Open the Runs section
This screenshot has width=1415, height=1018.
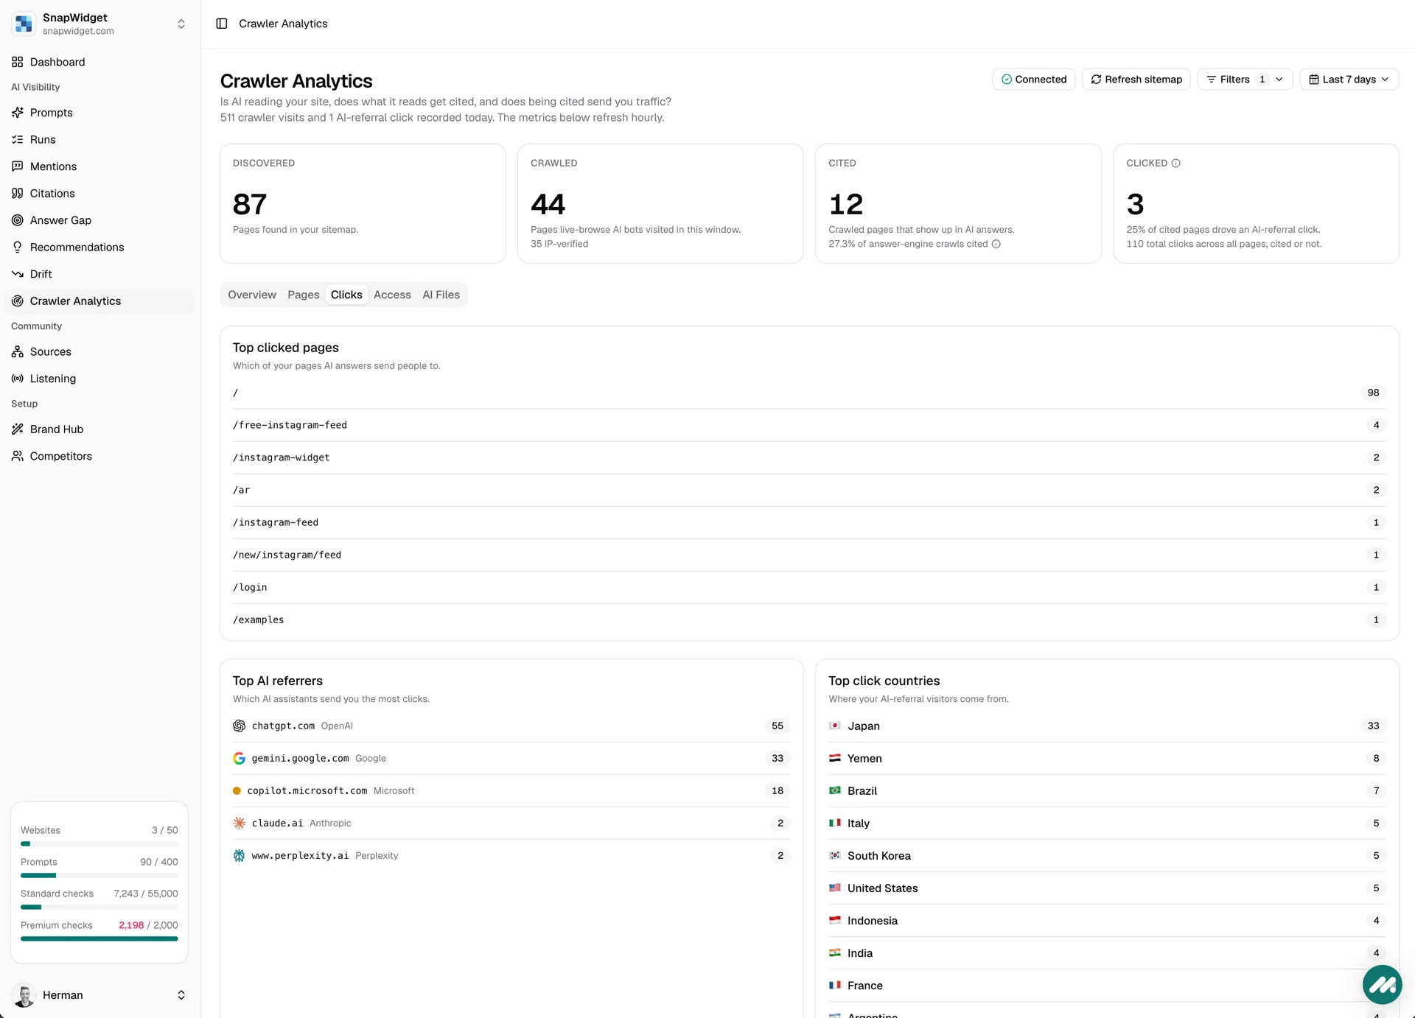pos(99,139)
